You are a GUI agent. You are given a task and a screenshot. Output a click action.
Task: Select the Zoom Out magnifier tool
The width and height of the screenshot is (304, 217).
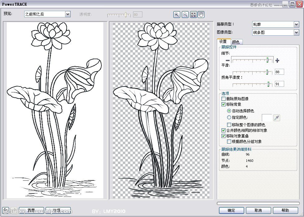click(185, 14)
